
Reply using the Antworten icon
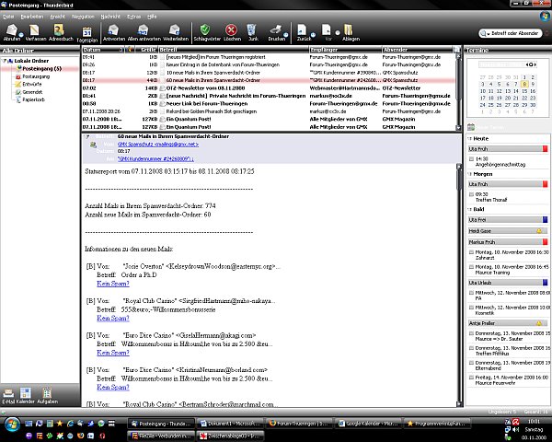tap(113, 30)
